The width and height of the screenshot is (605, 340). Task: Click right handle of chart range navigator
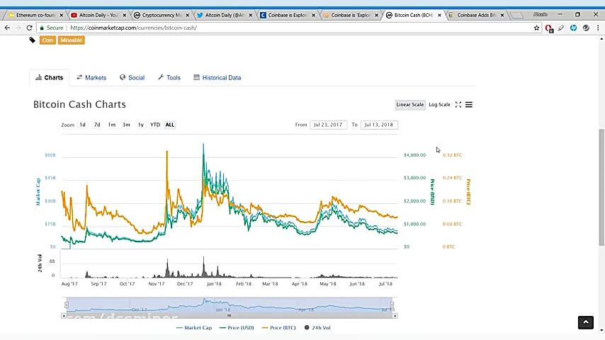click(x=392, y=305)
